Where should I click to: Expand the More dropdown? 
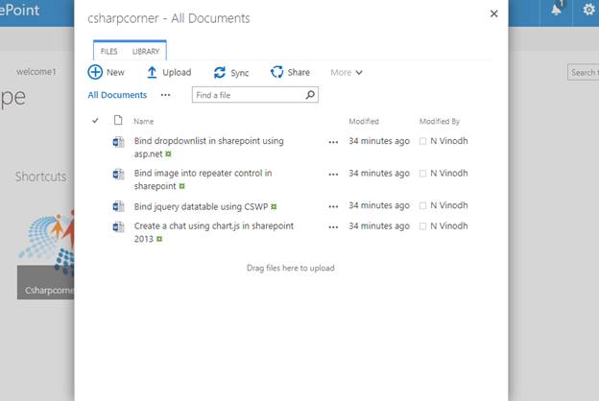[347, 72]
